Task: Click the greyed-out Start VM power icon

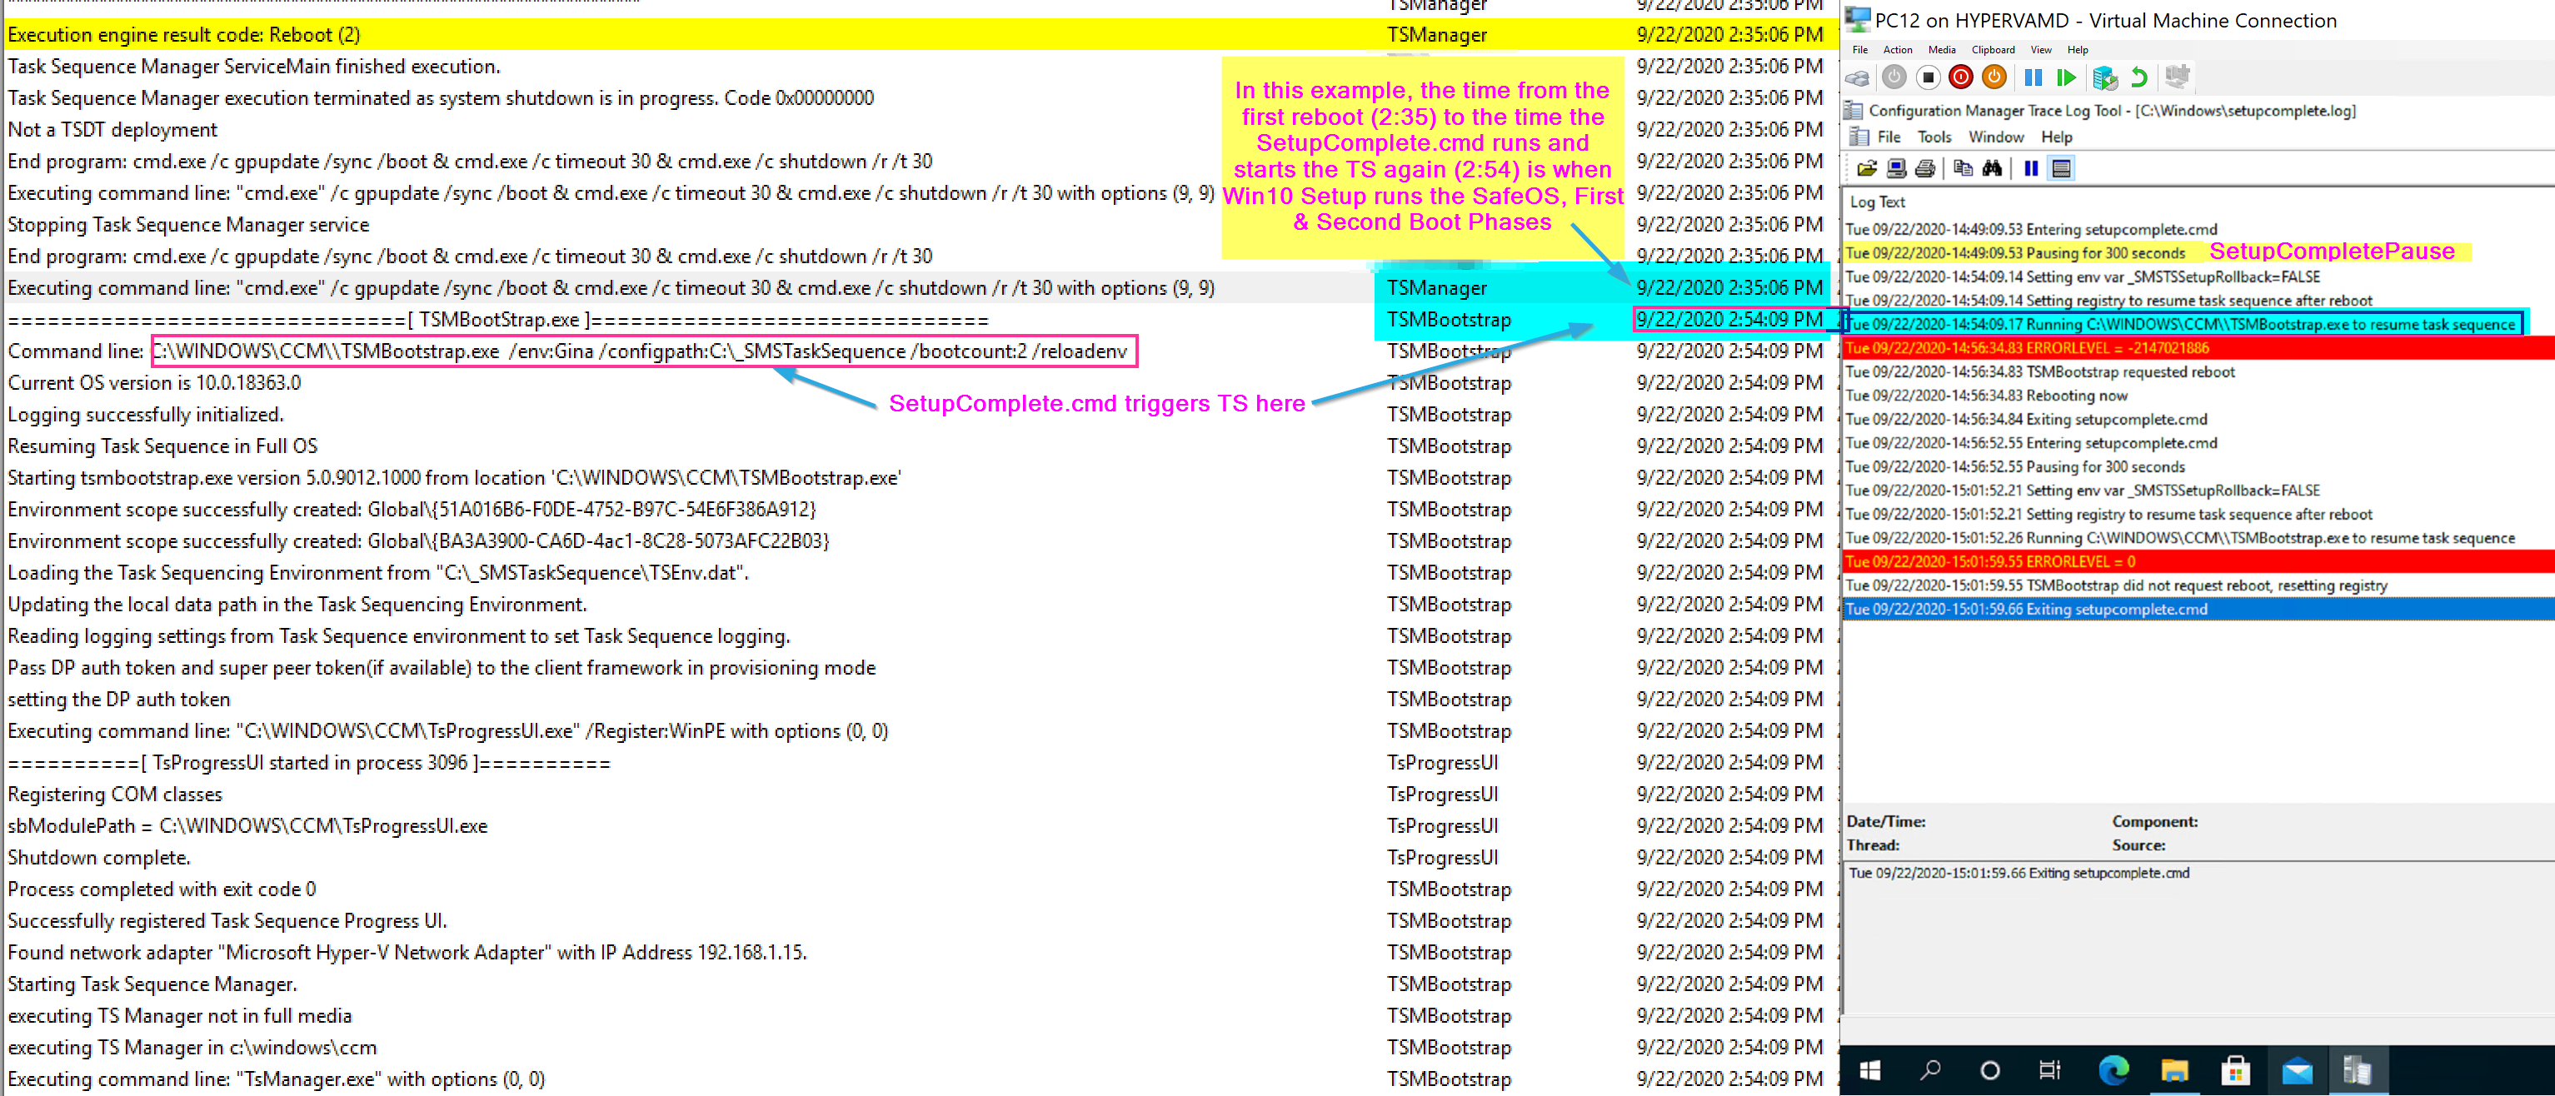Action: tap(1894, 77)
